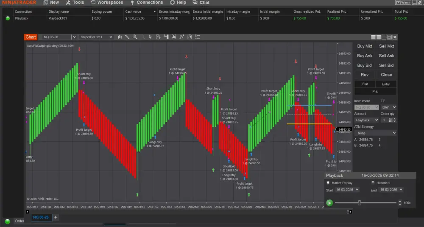
Task: Open the bar type chart icon in toolbar
Action: click(120, 37)
